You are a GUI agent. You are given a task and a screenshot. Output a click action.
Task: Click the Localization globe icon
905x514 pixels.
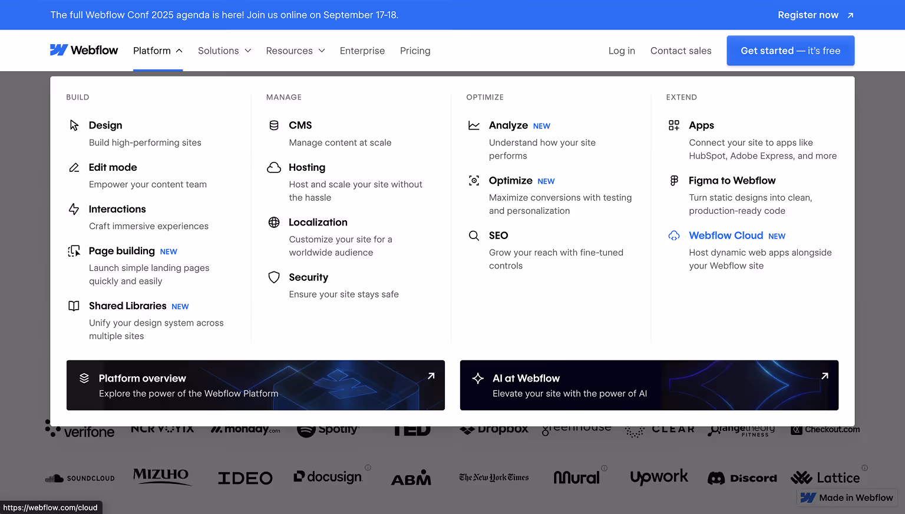[x=273, y=222]
